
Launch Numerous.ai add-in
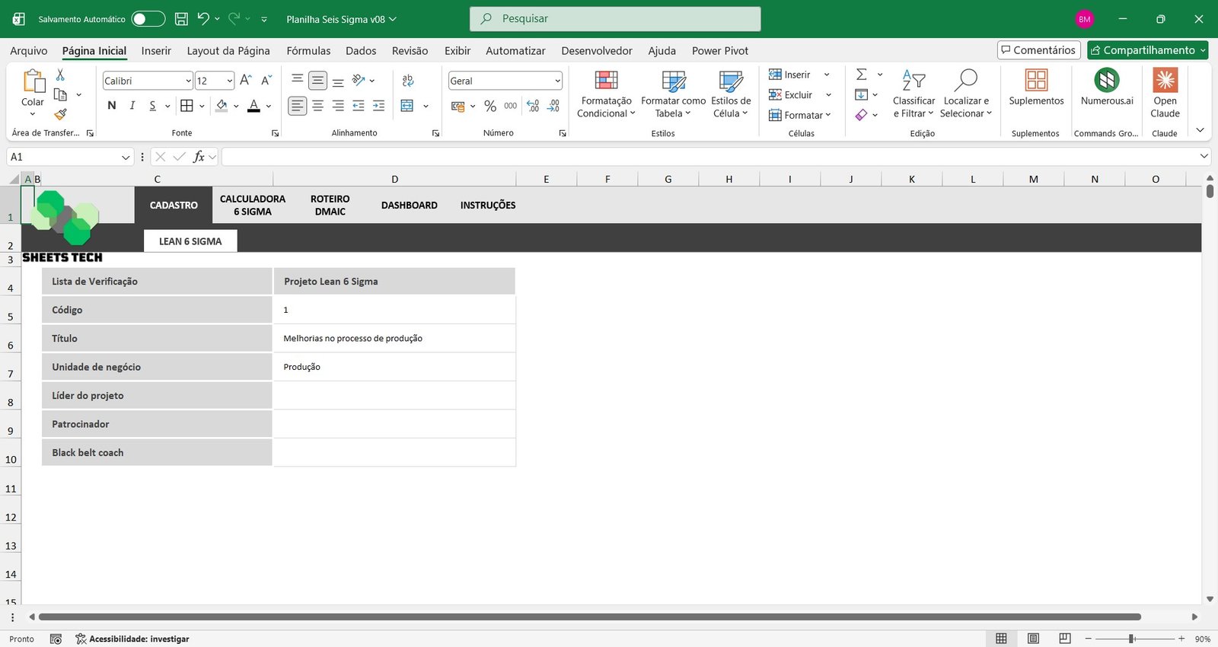click(1107, 88)
